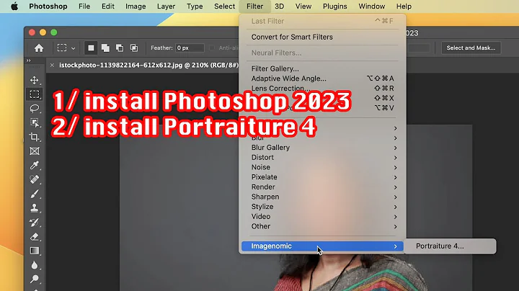This screenshot has width=519, height=291.
Task: Open the Select menu
Action: click(x=224, y=6)
